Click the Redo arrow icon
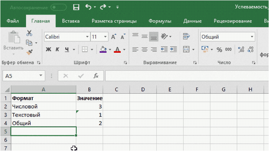Image resolution: width=269 pixels, height=151 pixels. coord(103,7)
